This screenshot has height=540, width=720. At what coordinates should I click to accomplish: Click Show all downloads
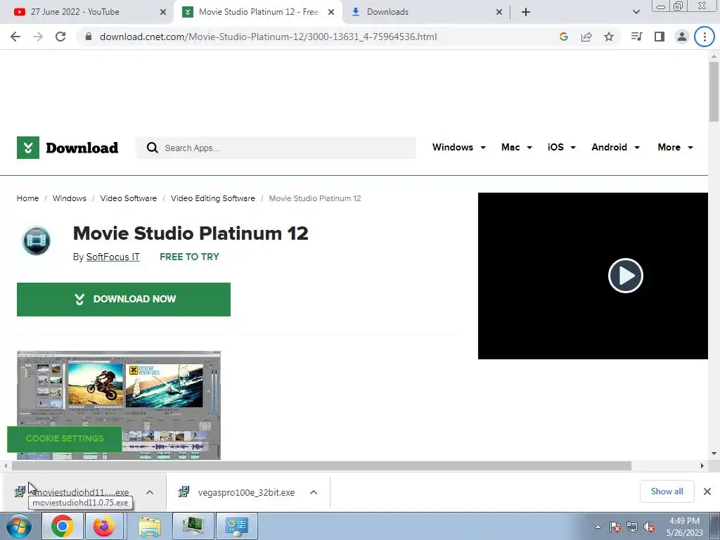[667, 491]
